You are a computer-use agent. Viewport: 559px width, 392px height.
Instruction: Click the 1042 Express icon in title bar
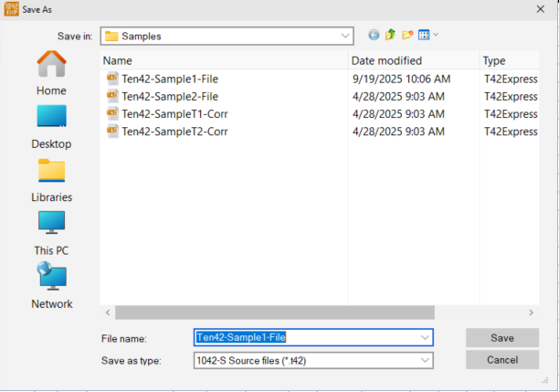click(x=11, y=9)
